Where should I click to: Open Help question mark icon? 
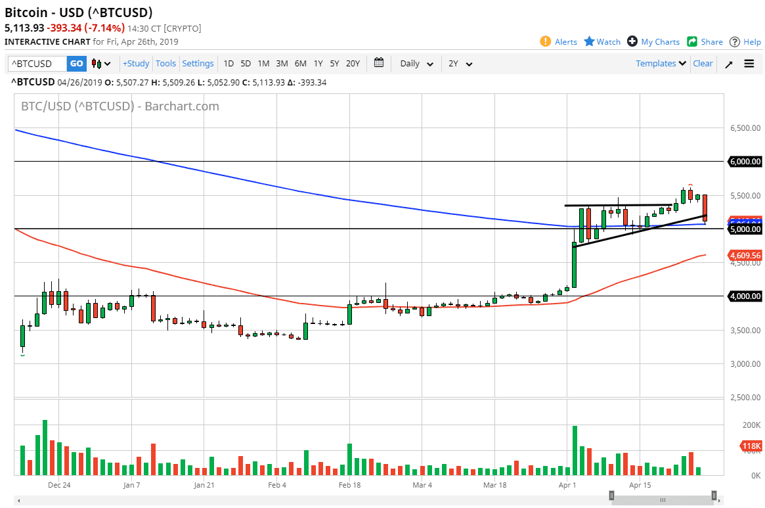735,41
